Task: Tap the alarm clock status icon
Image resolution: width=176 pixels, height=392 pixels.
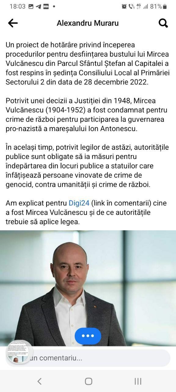Action: 124,6
